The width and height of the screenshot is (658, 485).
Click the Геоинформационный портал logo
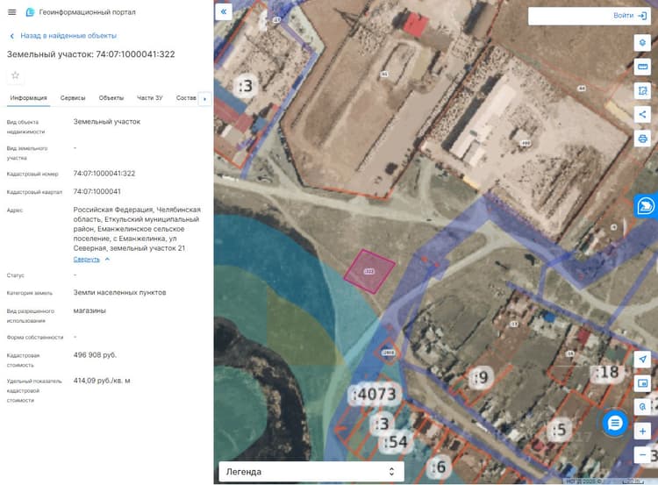pos(30,12)
